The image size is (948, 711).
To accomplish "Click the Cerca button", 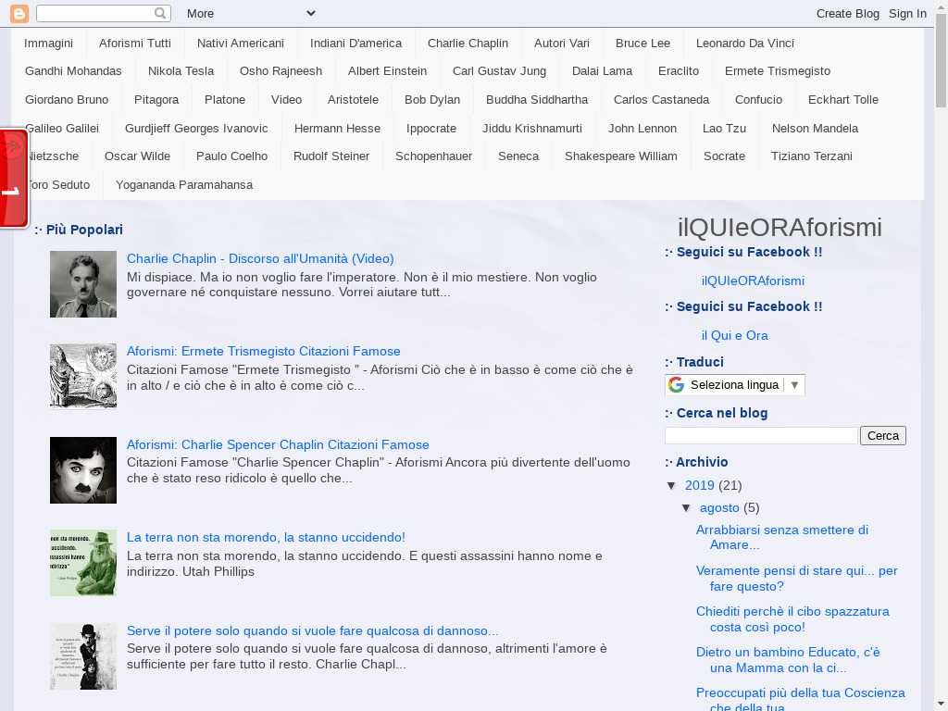I will click(x=882, y=435).
